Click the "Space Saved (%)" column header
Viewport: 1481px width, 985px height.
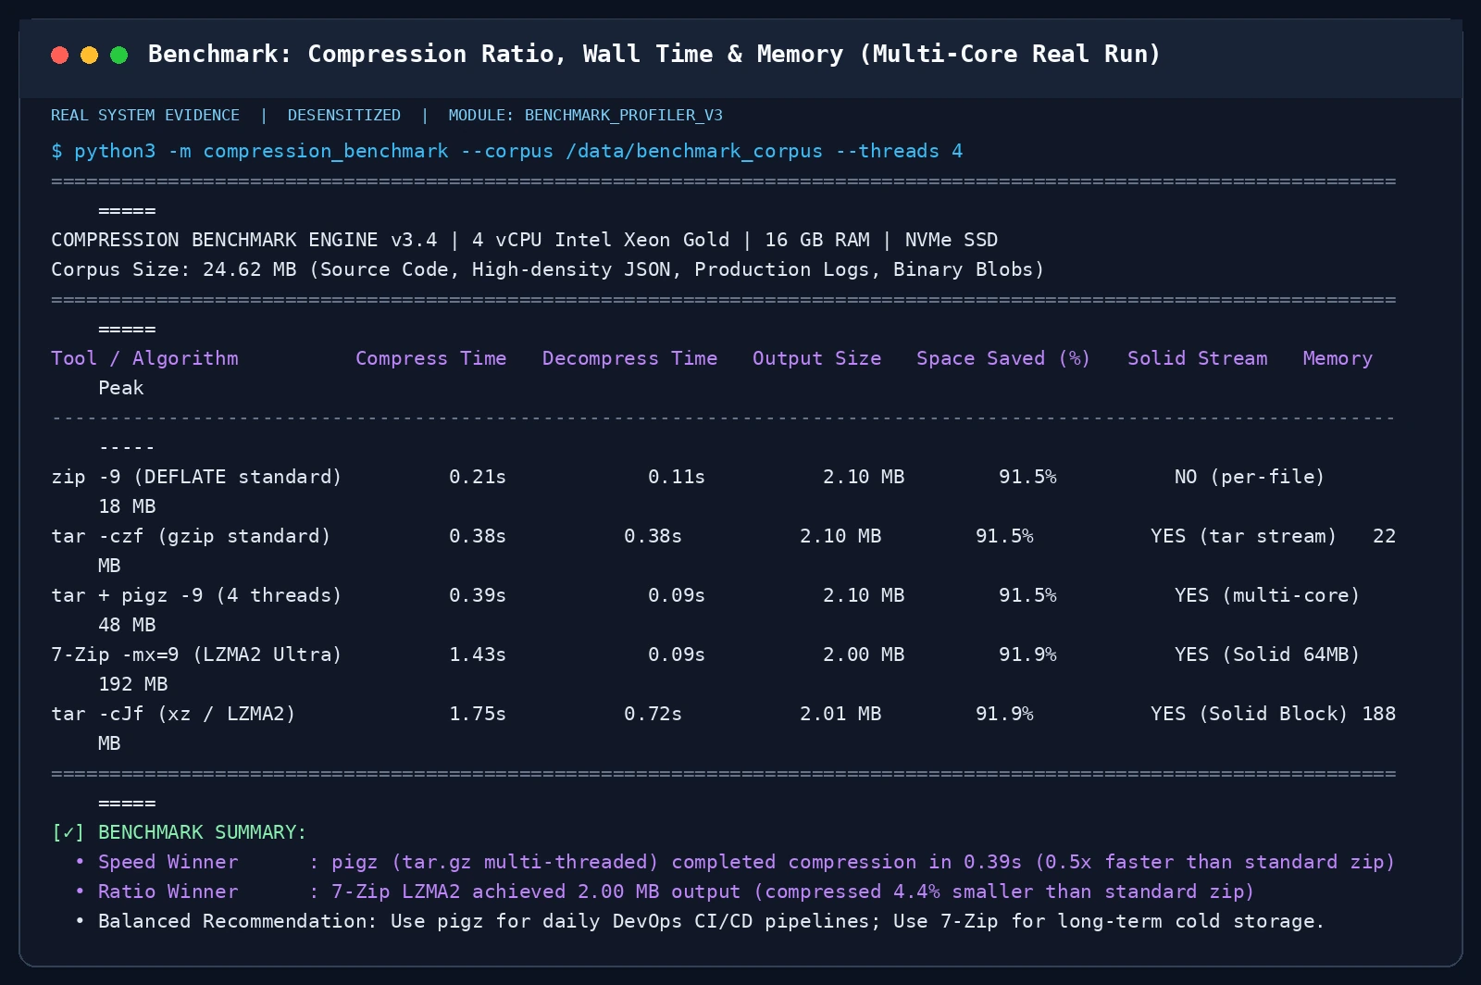(x=1003, y=358)
